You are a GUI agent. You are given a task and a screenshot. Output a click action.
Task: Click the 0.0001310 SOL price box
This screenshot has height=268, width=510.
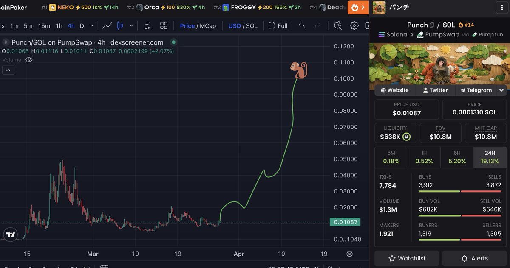click(474, 109)
